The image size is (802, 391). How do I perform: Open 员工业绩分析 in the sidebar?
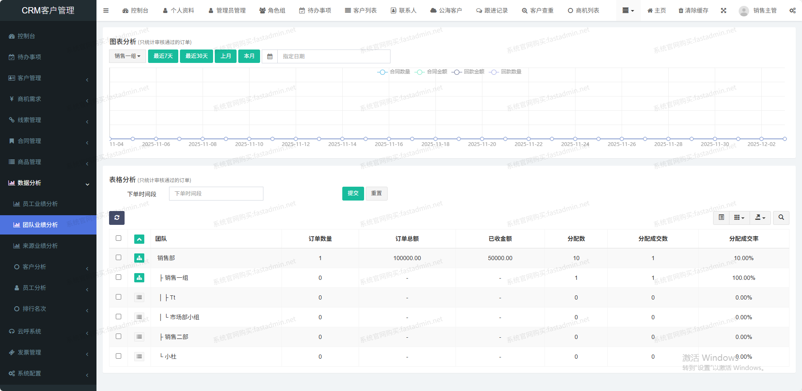pyautogui.click(x=40, y=204)
